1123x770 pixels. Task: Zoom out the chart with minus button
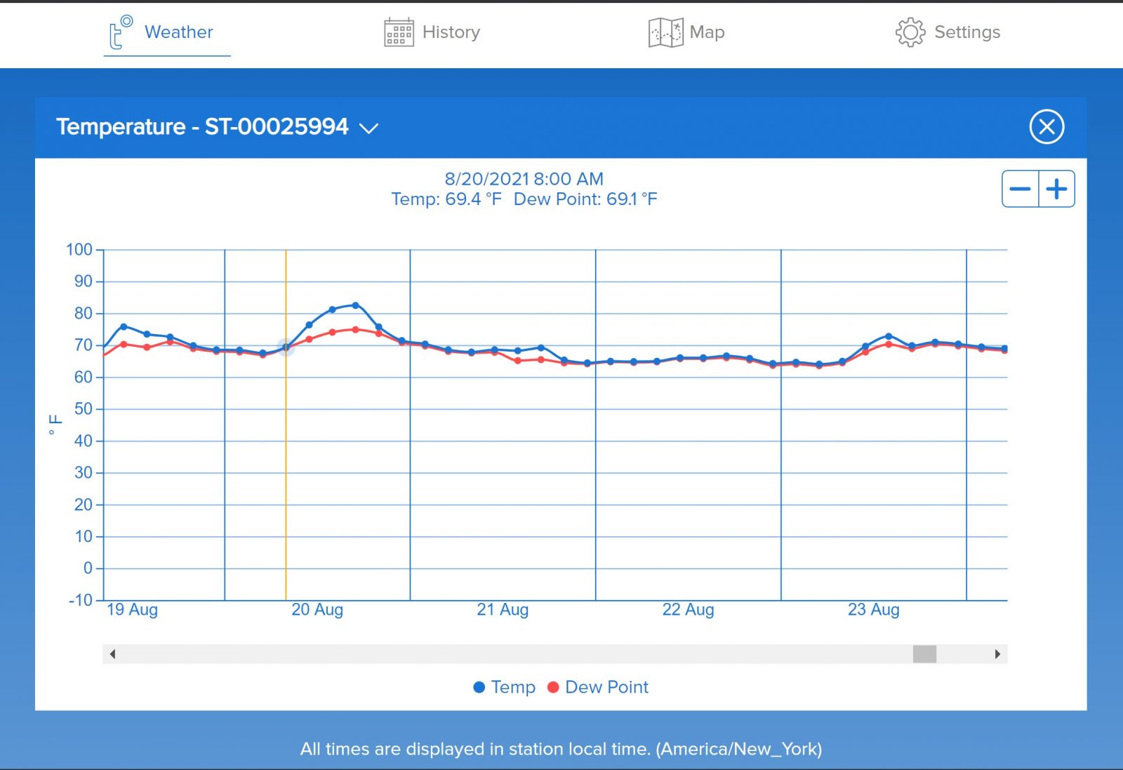coord(1020,189)
